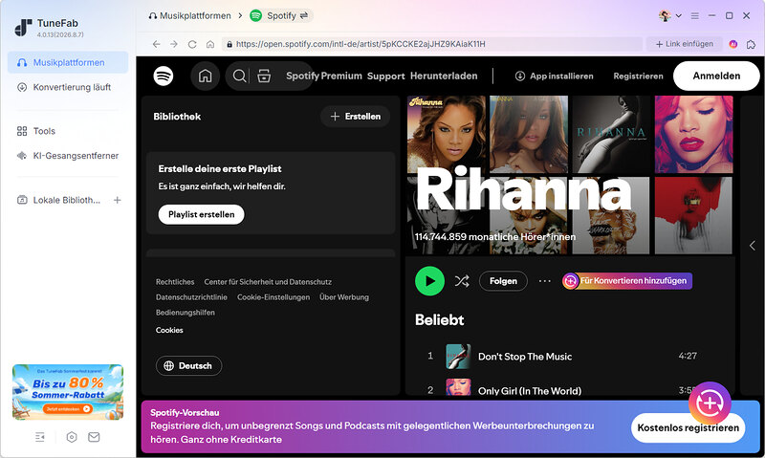
Task: Switch platform via Spotify selector
Action: click(280, 15)
